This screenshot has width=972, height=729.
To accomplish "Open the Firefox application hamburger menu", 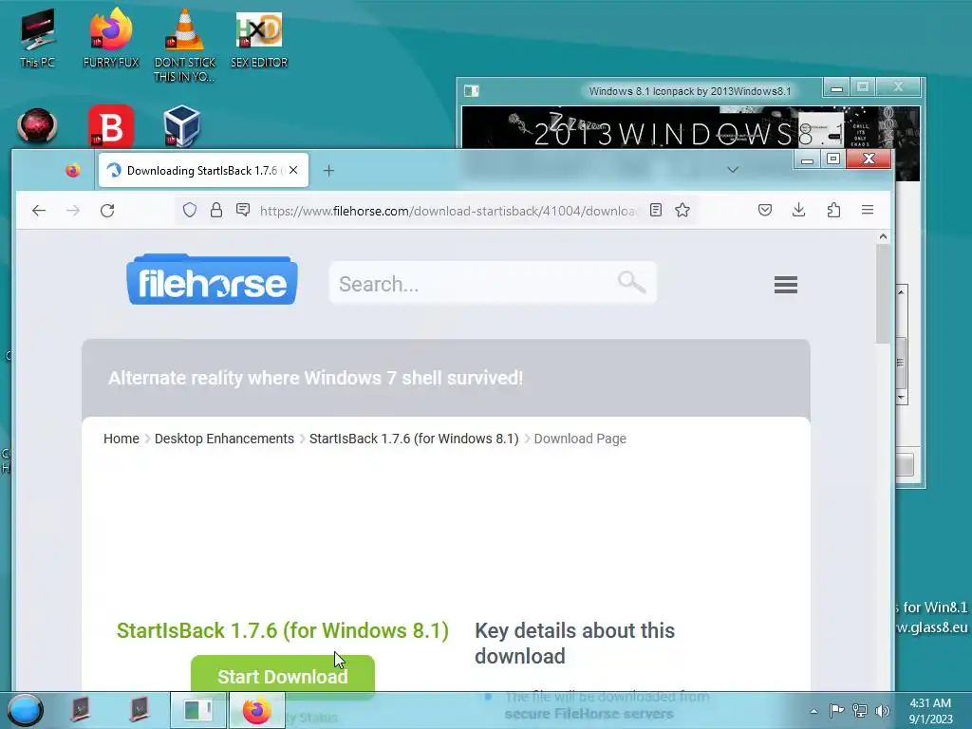I will coord(868,210).
